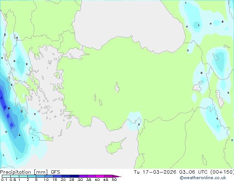Click the 'Precipitation [mm]' title text

[24, 172]
